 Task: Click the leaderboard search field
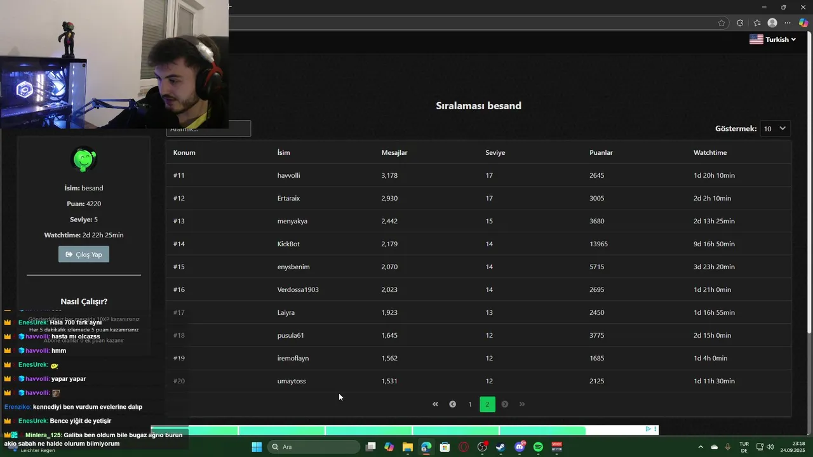[208, 129]
